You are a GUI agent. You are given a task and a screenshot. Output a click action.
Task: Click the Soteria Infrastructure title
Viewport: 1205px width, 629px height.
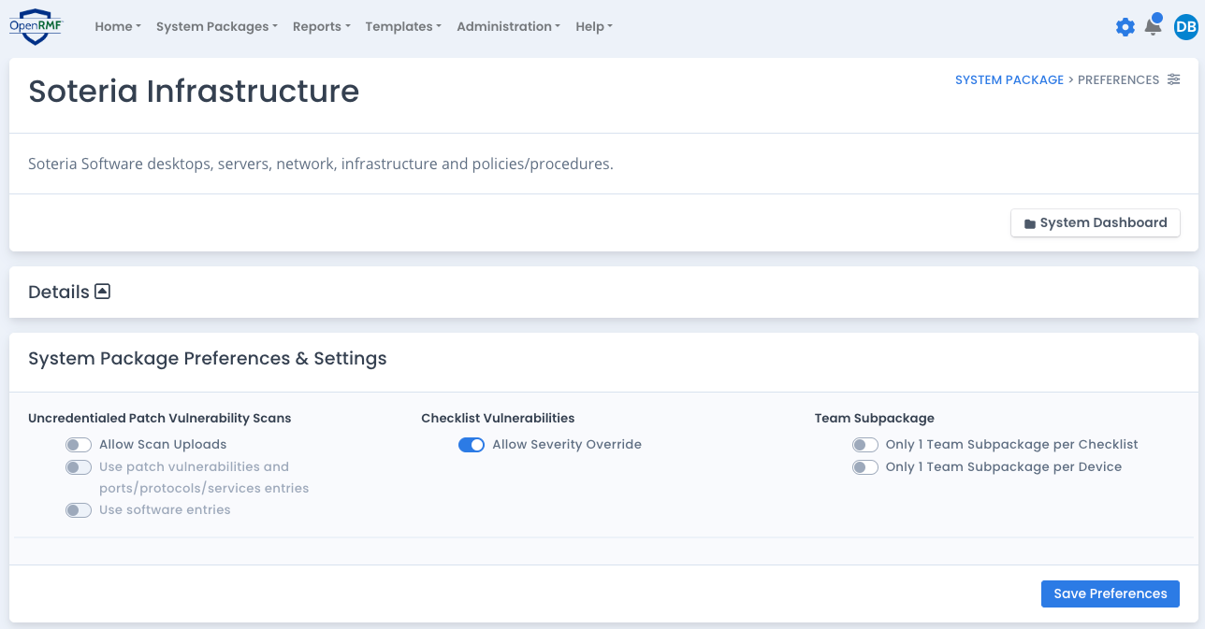click(194, 91)
